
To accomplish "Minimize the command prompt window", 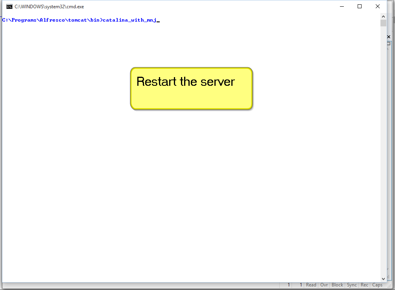I will click(x=341, y=6).
